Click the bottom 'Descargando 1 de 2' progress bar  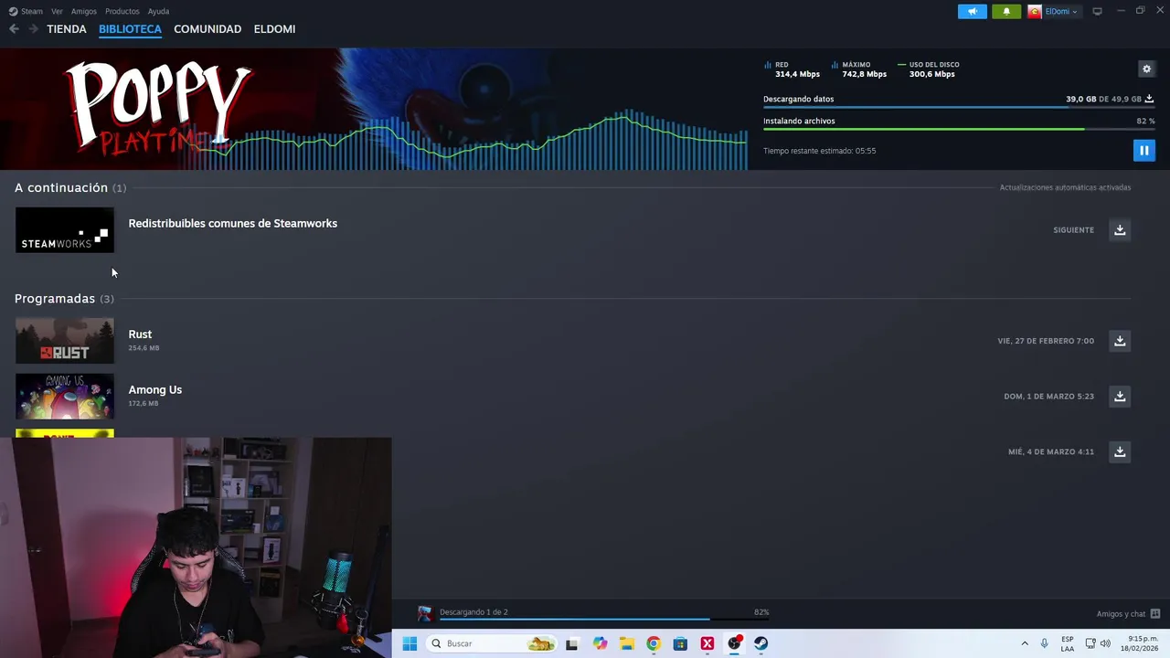click(603, 620)
